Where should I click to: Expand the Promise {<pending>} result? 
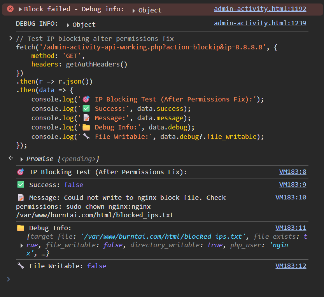(x=21, y=159)
